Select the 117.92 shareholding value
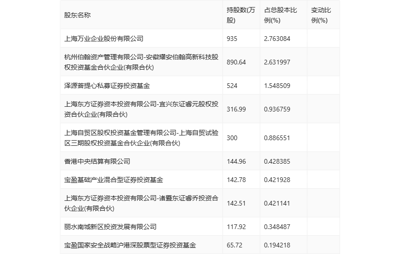 tap(236, 227)
